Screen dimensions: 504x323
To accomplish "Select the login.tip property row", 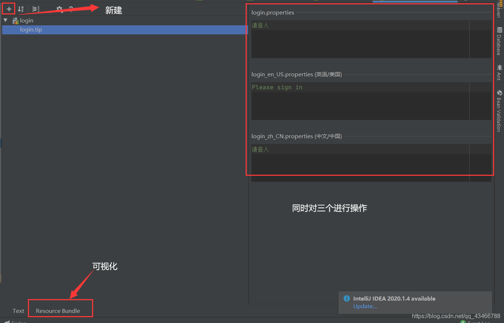I will tap(125, 30).
